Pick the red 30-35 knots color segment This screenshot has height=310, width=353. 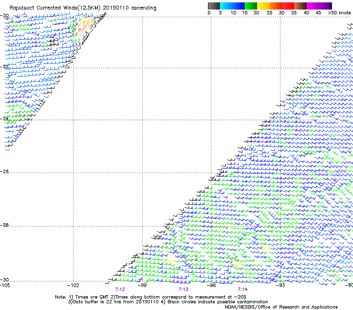[x=288, y=6]
